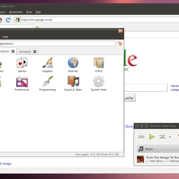Viewport: 179px width, 179px height.
Task: Close the applications tab in file manager
Action: [x=13, y=51]
